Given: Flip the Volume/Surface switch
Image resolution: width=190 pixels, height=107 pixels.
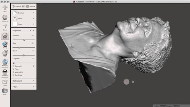Looking at the screenshot, I should click(x=23, y=6).
